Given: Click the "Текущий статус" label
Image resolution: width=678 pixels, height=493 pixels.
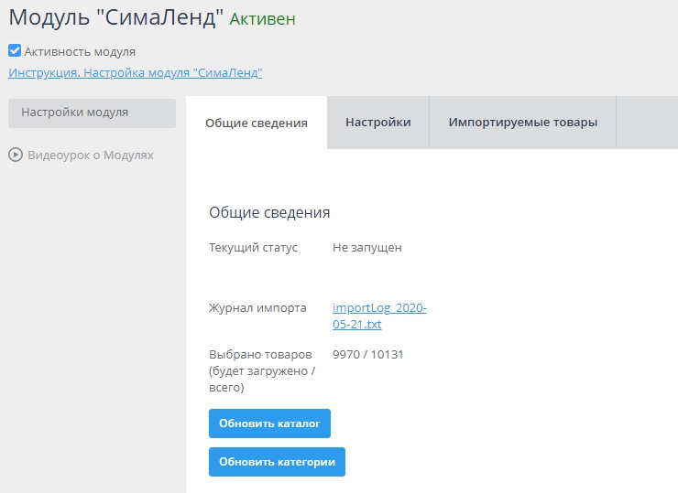Looking at the screenshot, I should [254, 248].
